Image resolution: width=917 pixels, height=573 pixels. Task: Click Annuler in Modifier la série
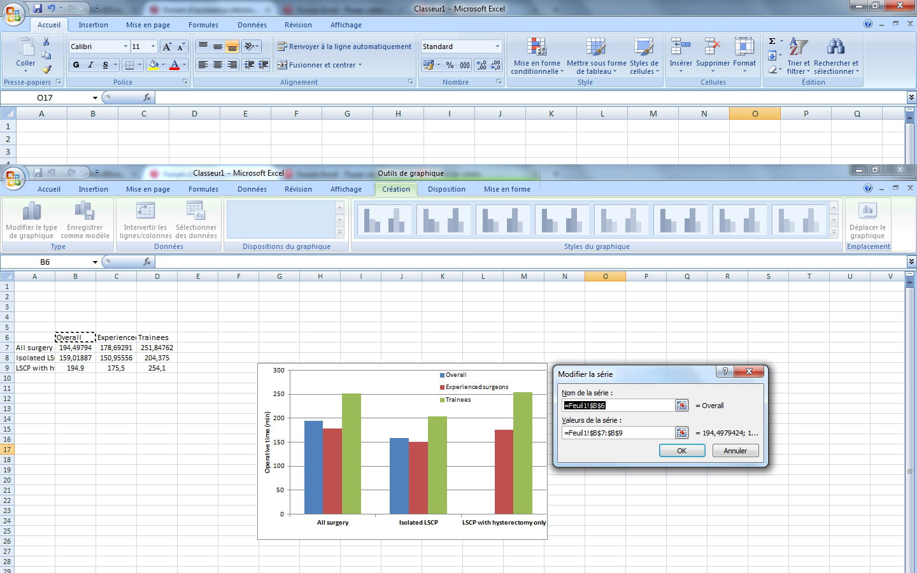click(735, 451)
